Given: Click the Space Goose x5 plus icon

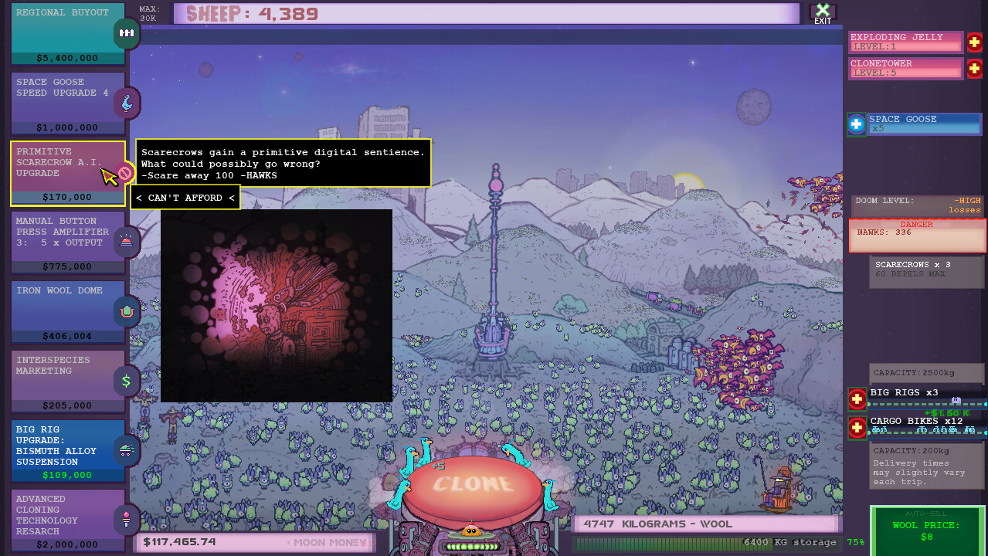Looking at the screenshot, I should (x=856, y=124).
